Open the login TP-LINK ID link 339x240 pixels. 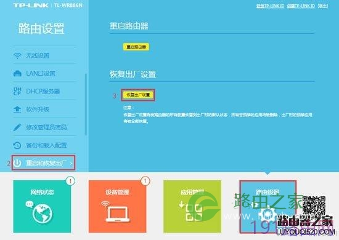tap(270, 6)
